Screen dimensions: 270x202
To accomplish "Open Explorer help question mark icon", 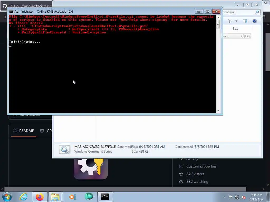I will [x=255, y=21].
